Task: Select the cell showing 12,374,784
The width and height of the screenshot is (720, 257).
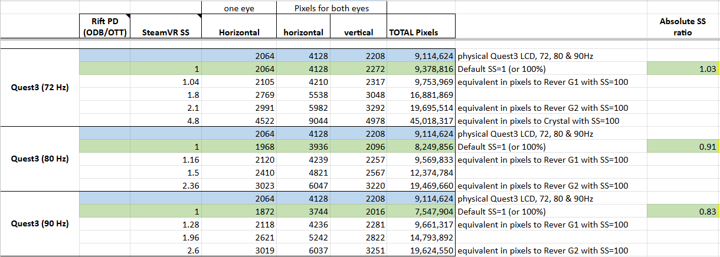Action: [421, 173]
